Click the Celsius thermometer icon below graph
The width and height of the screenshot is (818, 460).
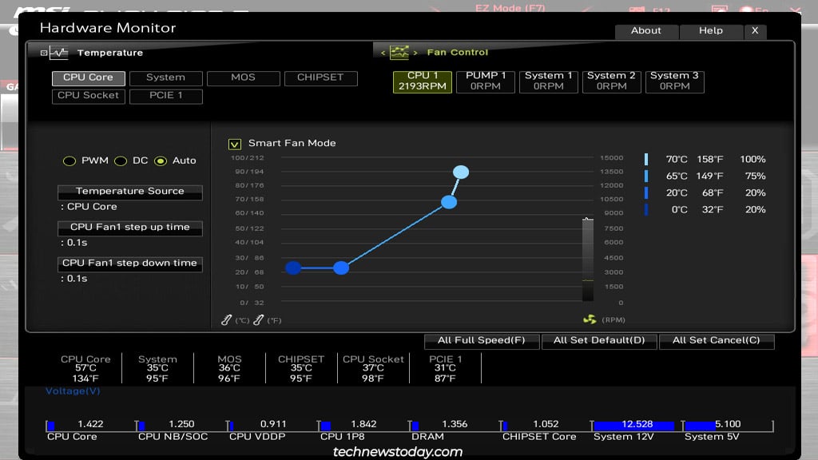click(x=226, y=320)
